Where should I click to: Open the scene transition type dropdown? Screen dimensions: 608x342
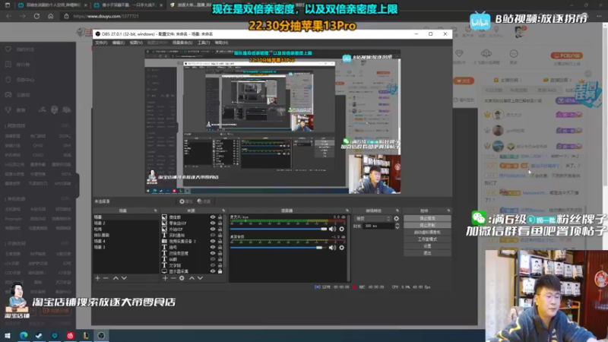pyautogui.click(x=372, y=219)
